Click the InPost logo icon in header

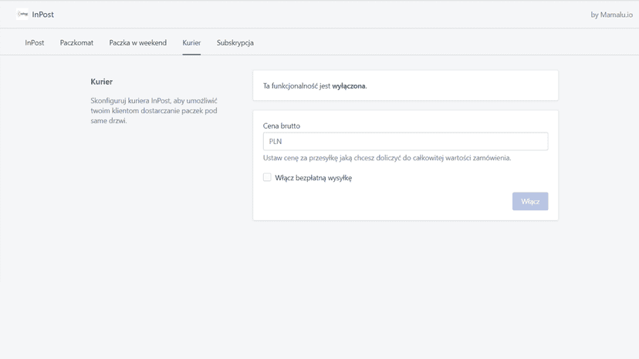pos(22,14)
